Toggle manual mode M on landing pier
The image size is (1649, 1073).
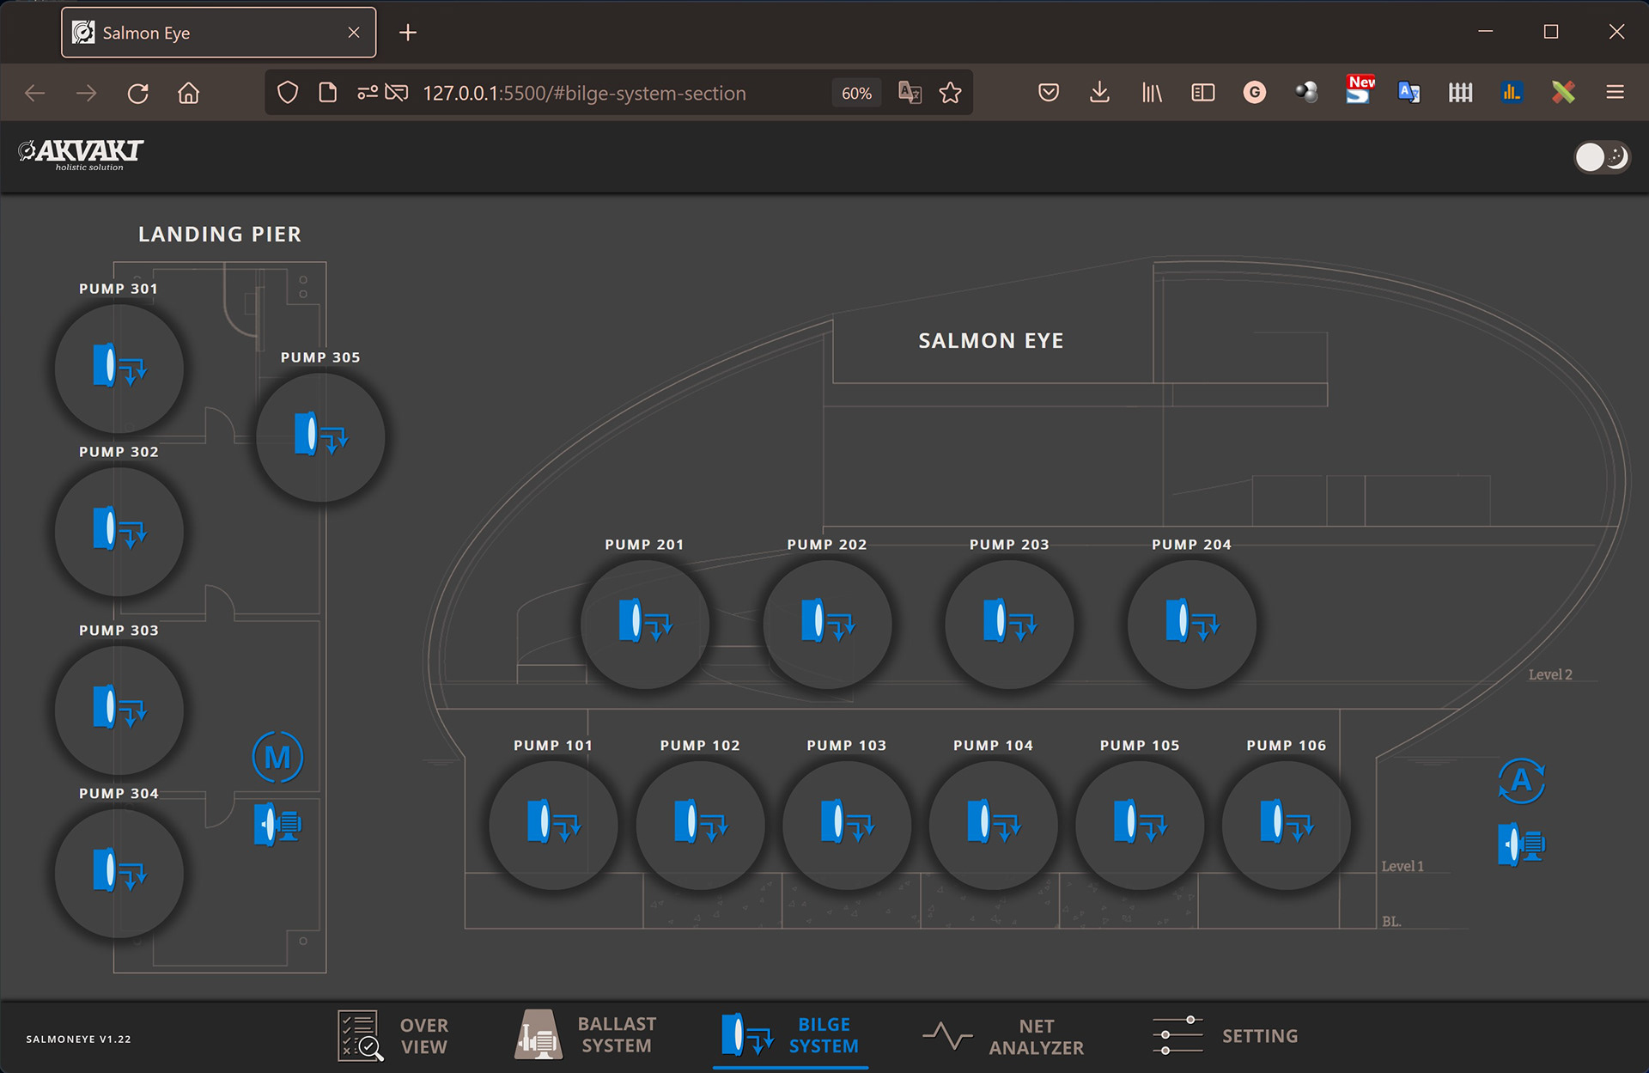(277, 757)
